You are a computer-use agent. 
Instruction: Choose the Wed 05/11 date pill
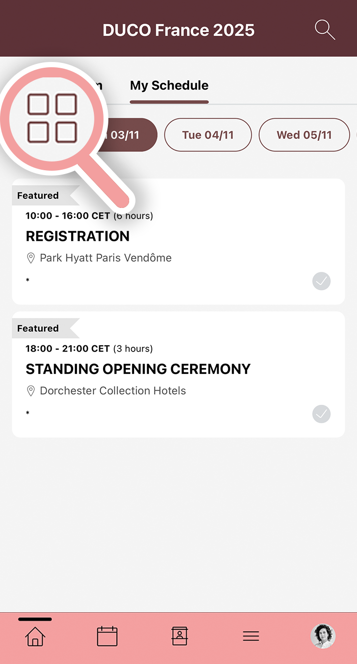(304, 135)
